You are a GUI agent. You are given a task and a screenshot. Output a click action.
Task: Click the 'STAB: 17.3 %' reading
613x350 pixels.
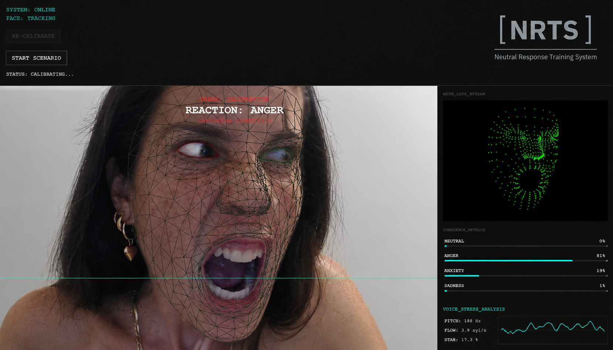pos(461,340)
